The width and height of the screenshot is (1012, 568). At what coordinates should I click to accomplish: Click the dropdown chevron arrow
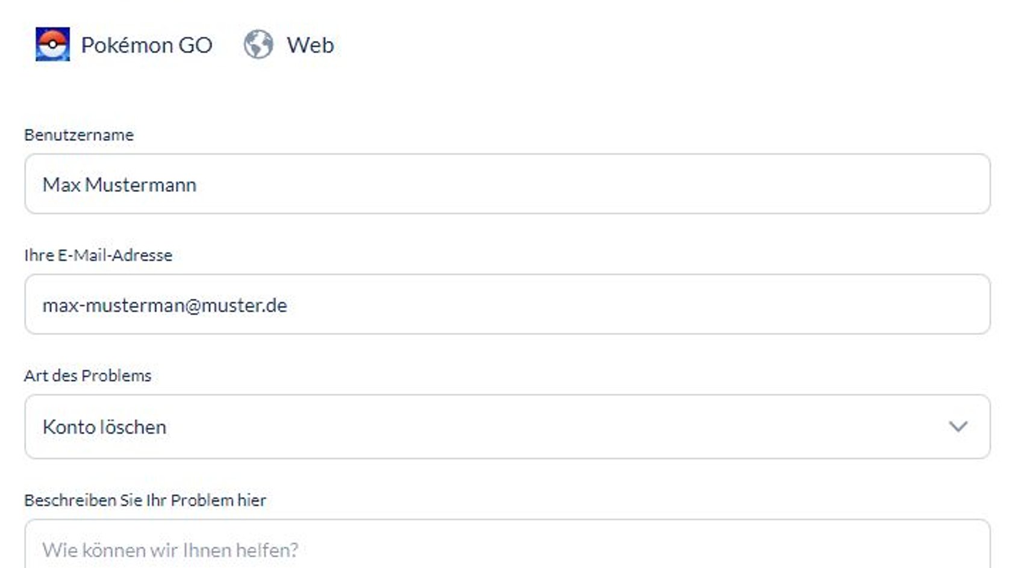coord(958,427)
